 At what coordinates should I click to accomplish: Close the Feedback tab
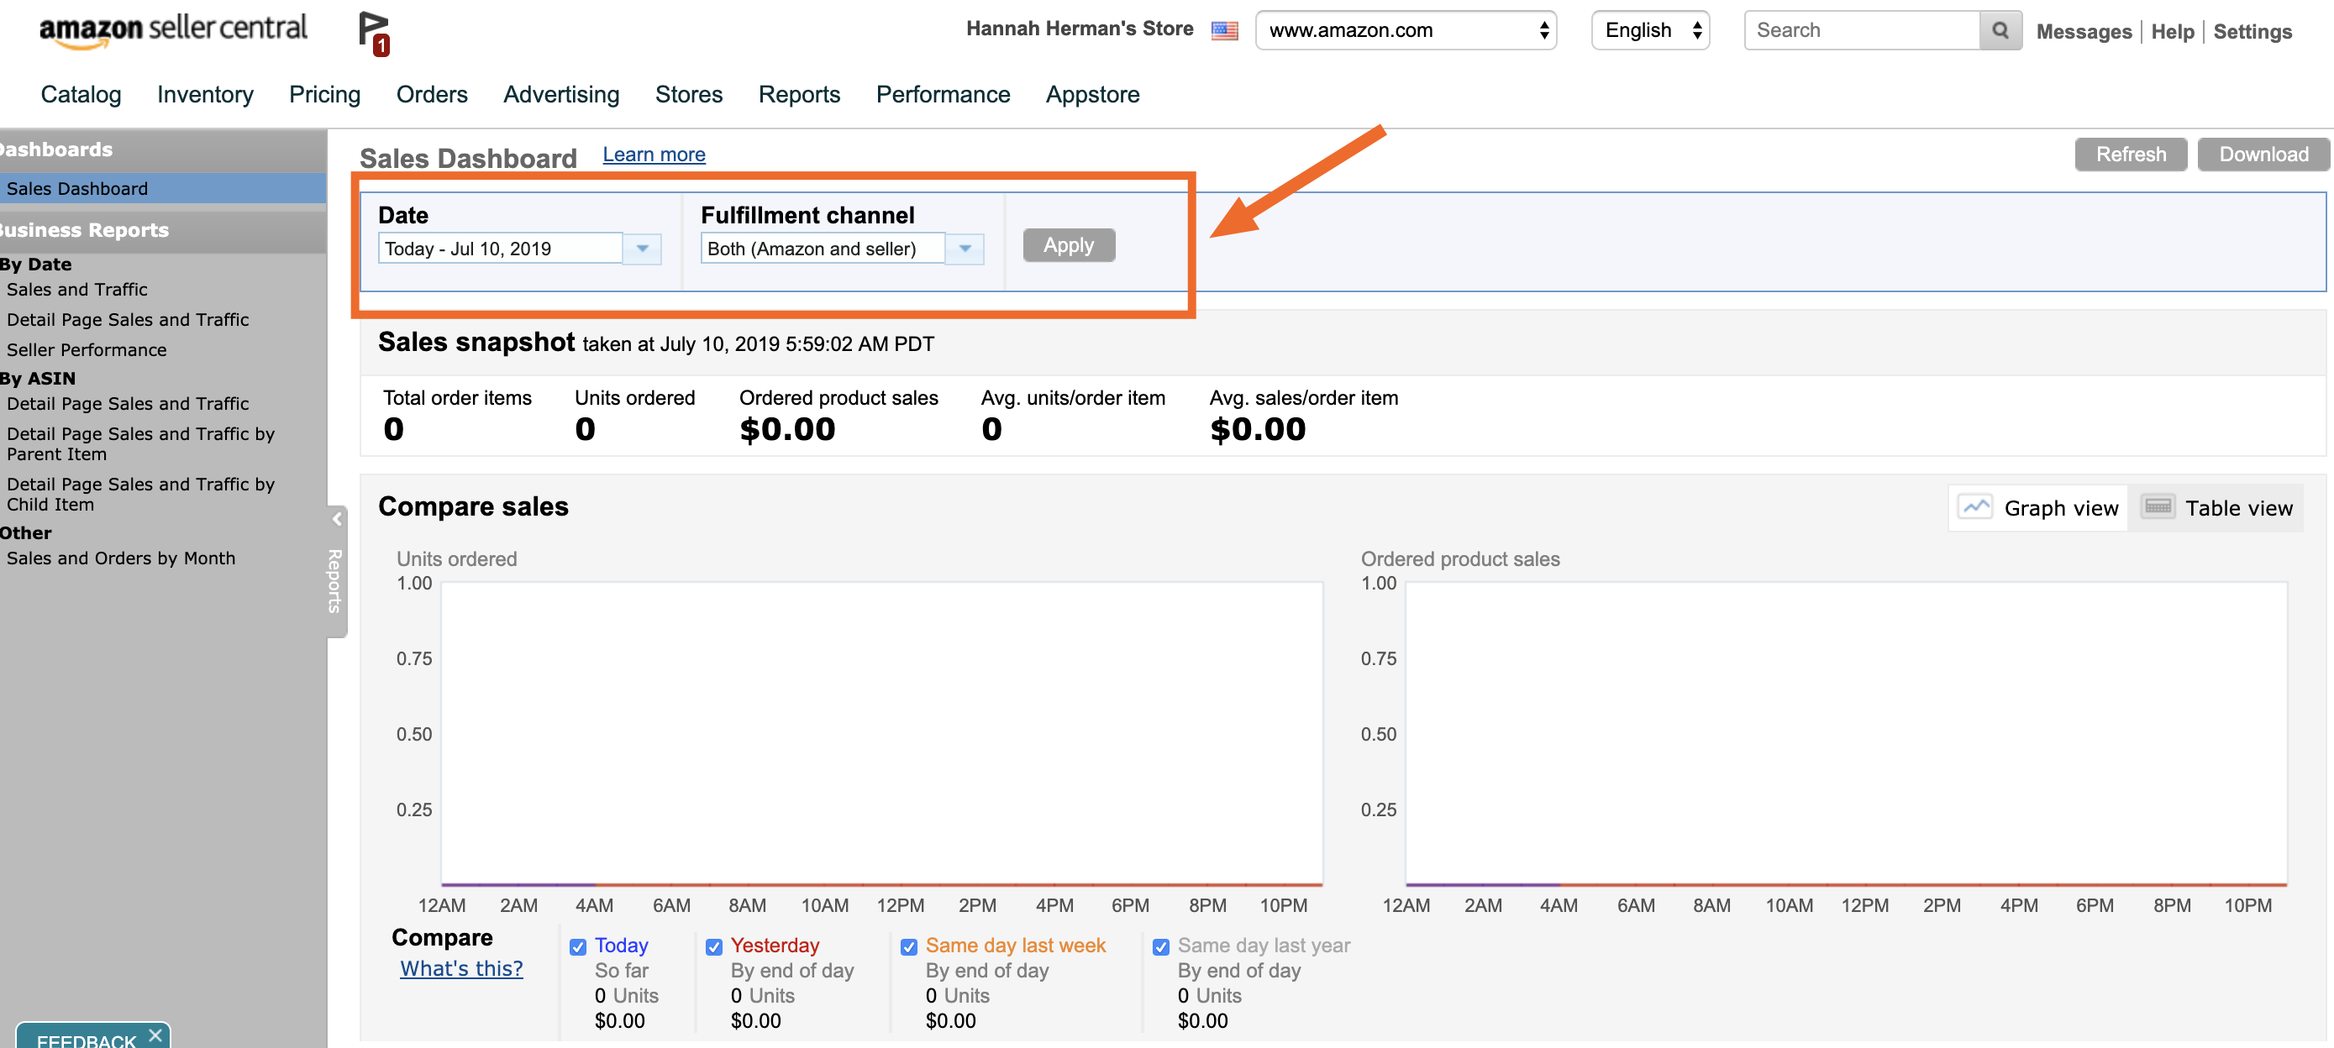(x=155, y=1035)
